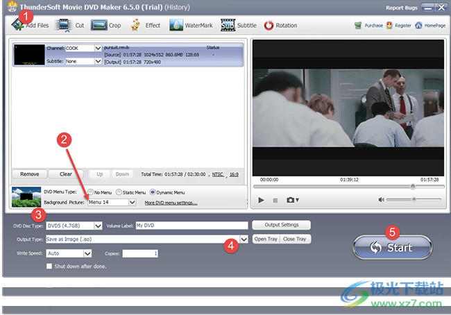Image resolution: width=451 pixels, height=315 pixels.
Task: Click the Add Files button
Action: point(30,25)
